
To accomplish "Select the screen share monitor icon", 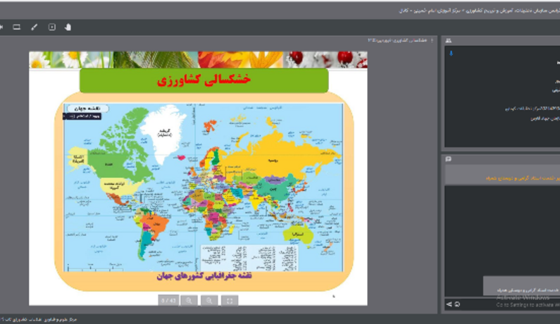I will (x=16, y=27).
